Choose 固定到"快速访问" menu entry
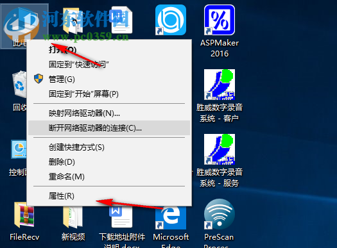Screen dimensions: 337x248 click(109, 64)
